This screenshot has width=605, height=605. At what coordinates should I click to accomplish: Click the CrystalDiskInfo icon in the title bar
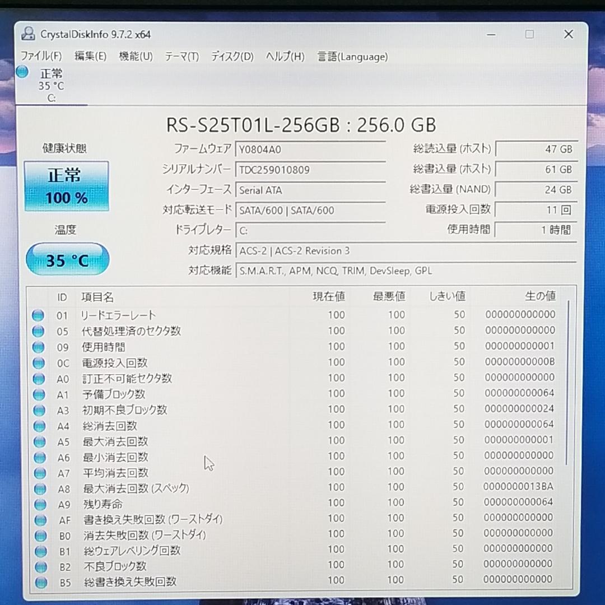pos(27,34)
